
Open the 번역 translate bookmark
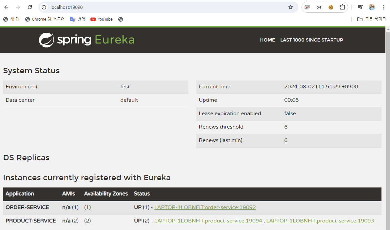[x=78, y=19]
